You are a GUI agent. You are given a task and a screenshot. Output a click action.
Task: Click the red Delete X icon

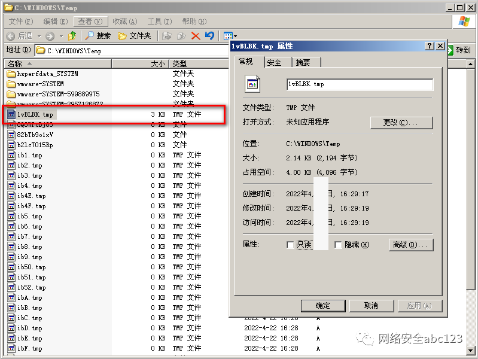coord(196,36)
